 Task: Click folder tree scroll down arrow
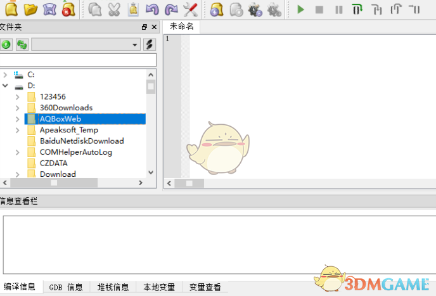(x=151, y=172)
